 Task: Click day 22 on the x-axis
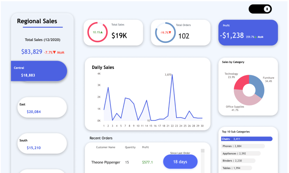pos(172,126)
